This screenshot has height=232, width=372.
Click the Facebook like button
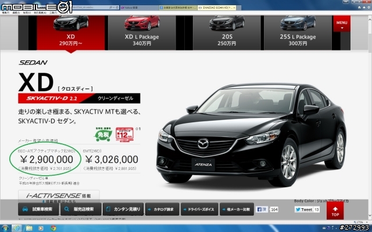262,209
